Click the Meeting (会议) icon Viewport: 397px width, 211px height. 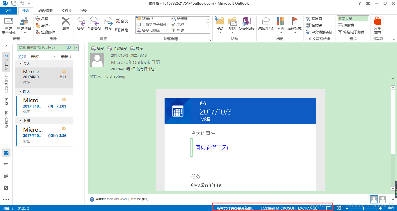coord(118,21)
